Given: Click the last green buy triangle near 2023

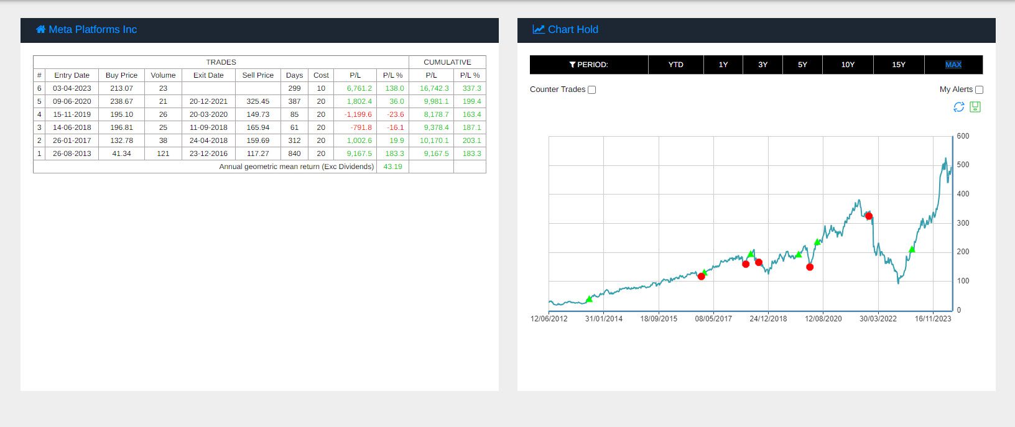Looking at the screenshot, I should (912, 249).
